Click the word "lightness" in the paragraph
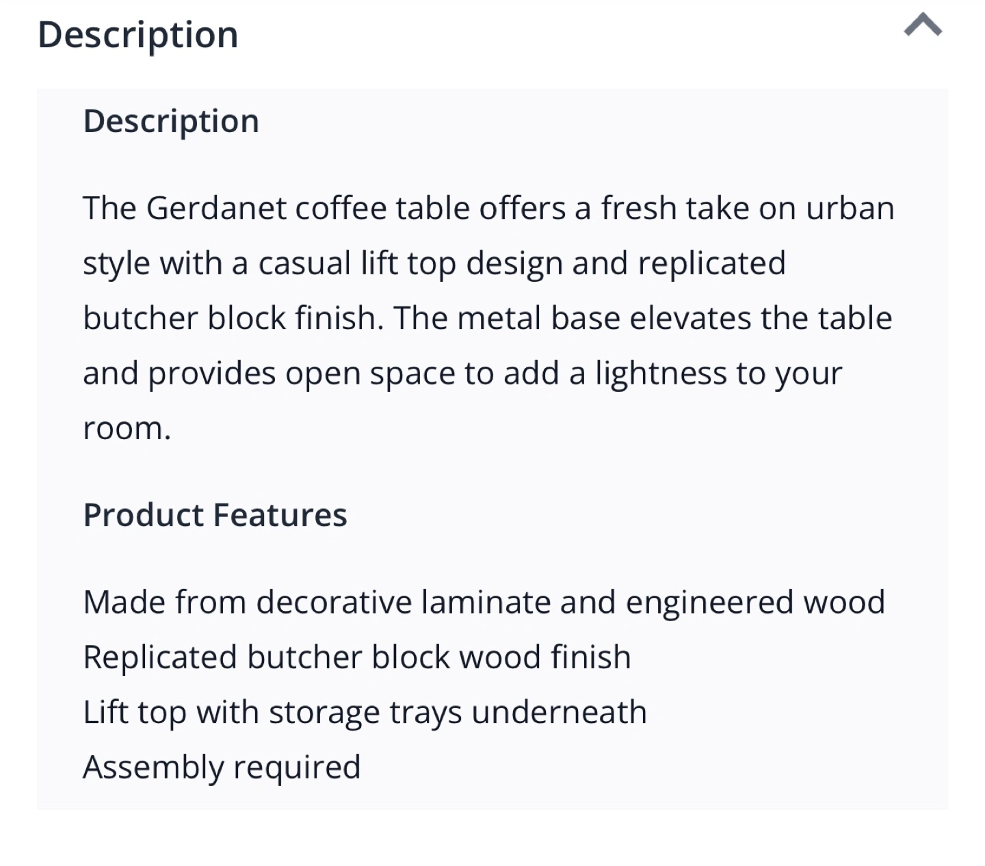The width and height of the screenshot is (985, 866). [660, 373]
